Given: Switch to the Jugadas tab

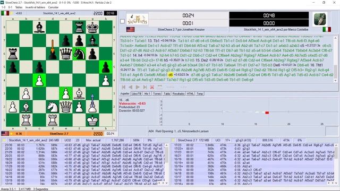Looking at the screenshot, I should point(125,94).
